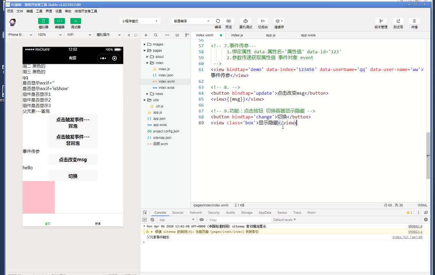Switch to the Network tab in debugger
435x275 pixels.
pos(196,213)
